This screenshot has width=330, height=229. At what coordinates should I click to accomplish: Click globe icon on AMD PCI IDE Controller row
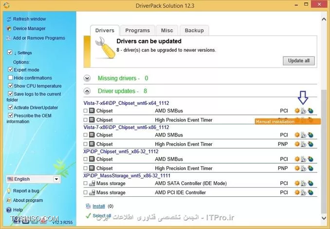[x=311, y=192]
